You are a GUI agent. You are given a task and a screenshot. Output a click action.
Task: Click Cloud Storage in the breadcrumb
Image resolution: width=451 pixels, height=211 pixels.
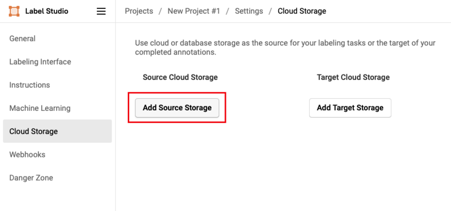pyautogui.click(x=301, y=11)
